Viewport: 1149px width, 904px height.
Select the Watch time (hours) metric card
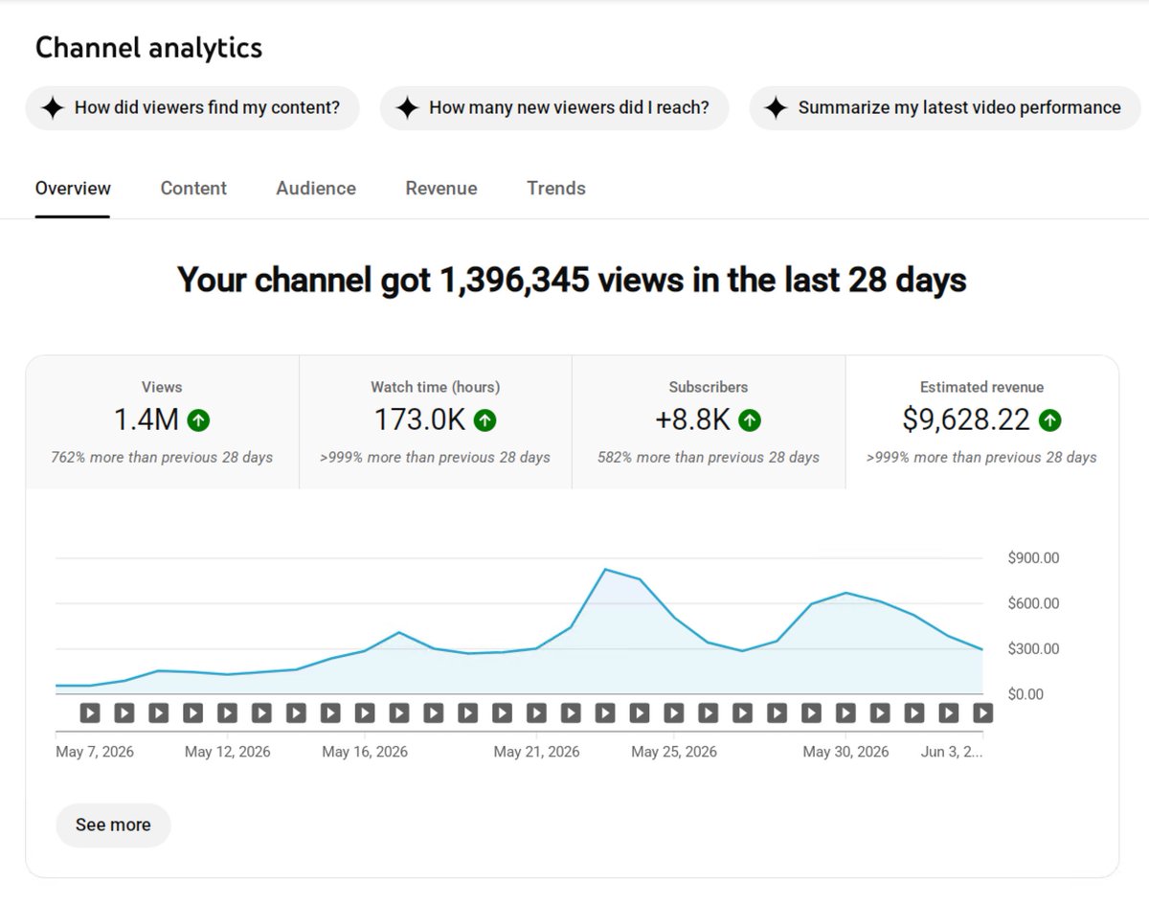pyautogui.click(x=436, y=422)
